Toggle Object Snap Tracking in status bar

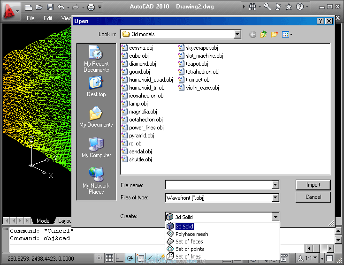point(151,258)
